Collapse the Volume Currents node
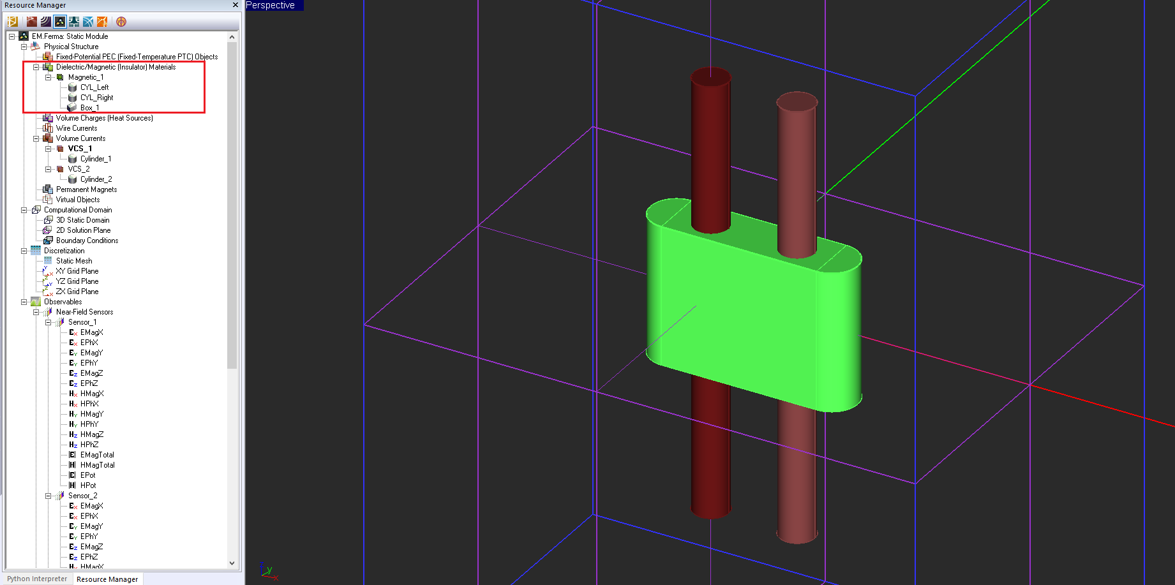 coord(36,138)
